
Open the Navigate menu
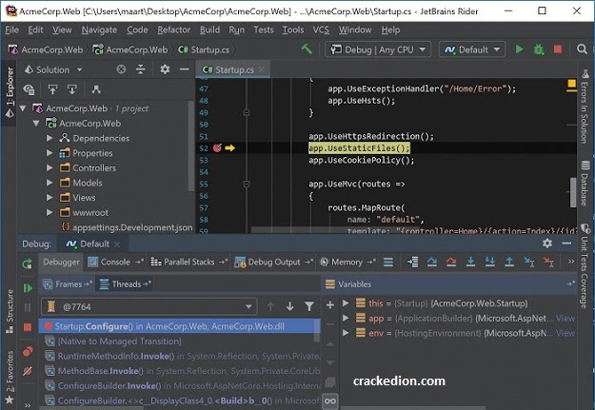tap(99, 29)
